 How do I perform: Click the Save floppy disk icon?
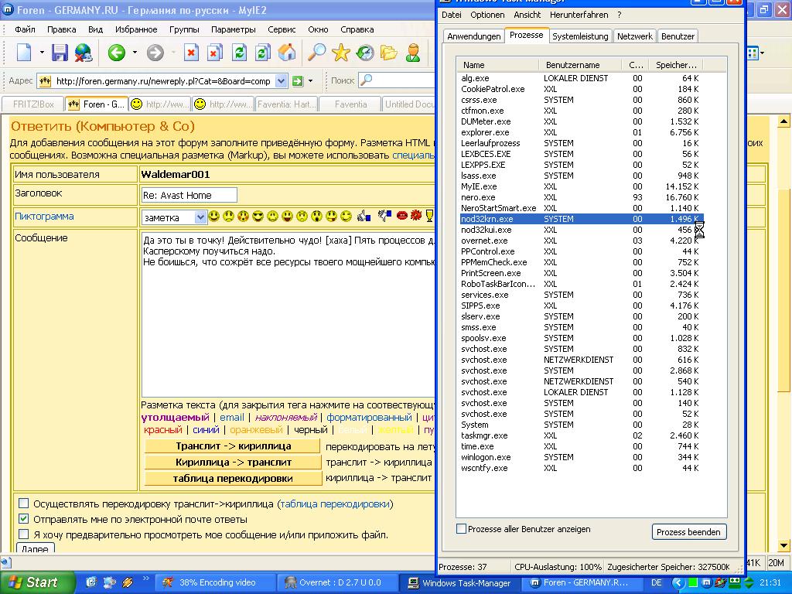point(60,52)
